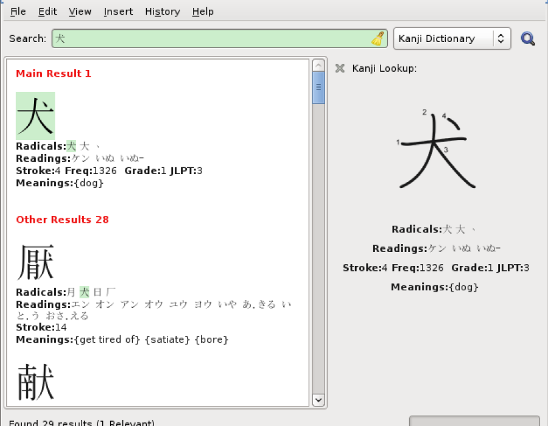Click the 大 radical in Main Result radicals
Image resolution: width=548 pixels, height=426 pixels.
click(x=85, y=146)
